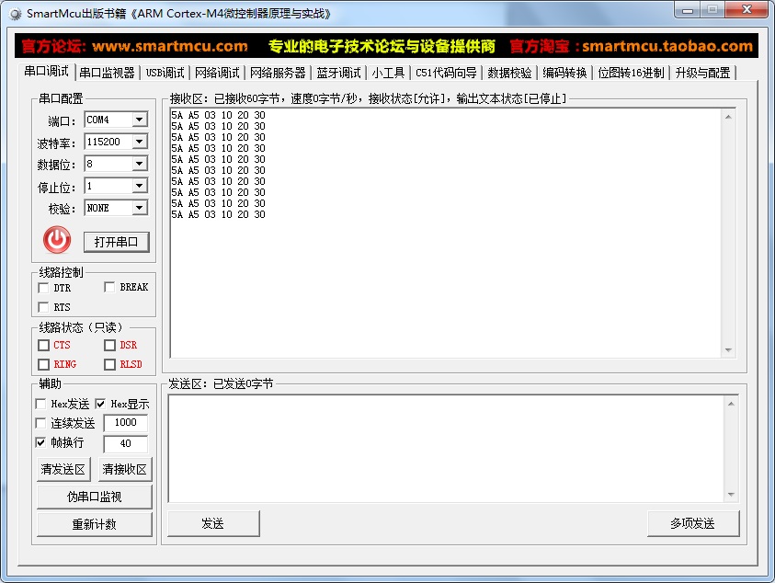The height and width of the screenshot is (583, 775).
Task: Open the 波特率 115200 dropdown
Action: click(x=140, y=142)
